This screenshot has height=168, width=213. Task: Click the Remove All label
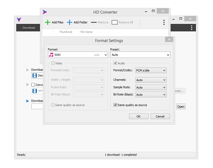pyautogui.click(x=126, y=22)
